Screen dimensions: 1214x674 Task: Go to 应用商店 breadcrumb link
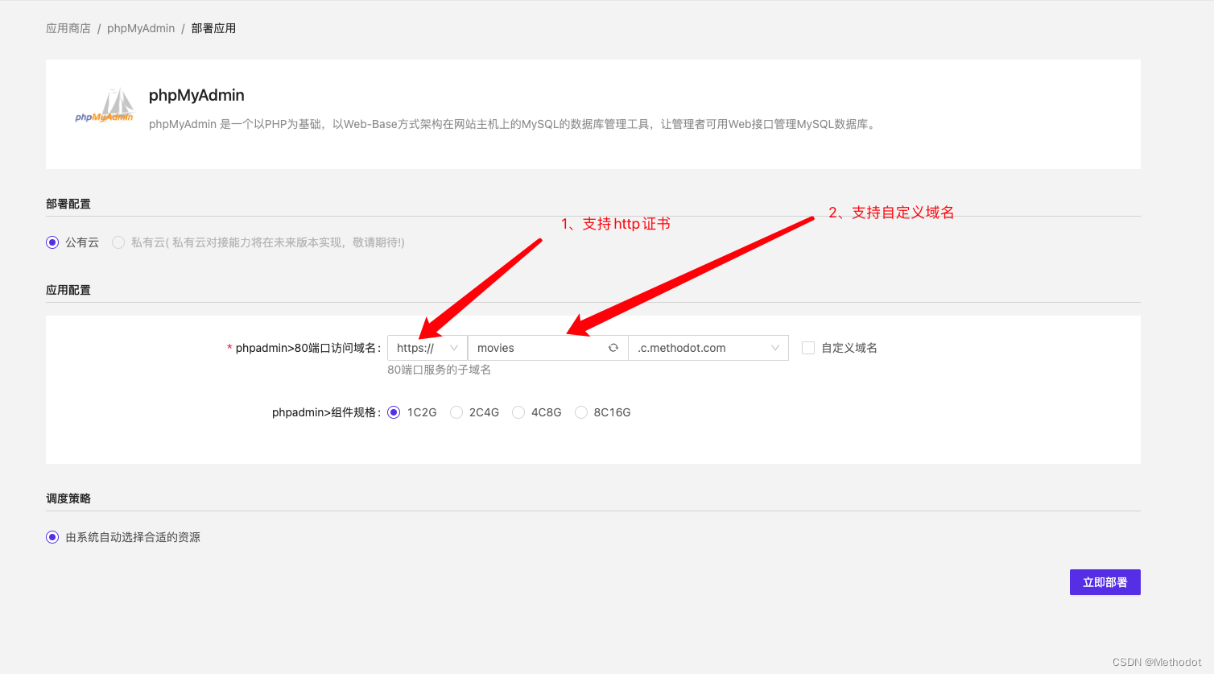pos(68,28)
